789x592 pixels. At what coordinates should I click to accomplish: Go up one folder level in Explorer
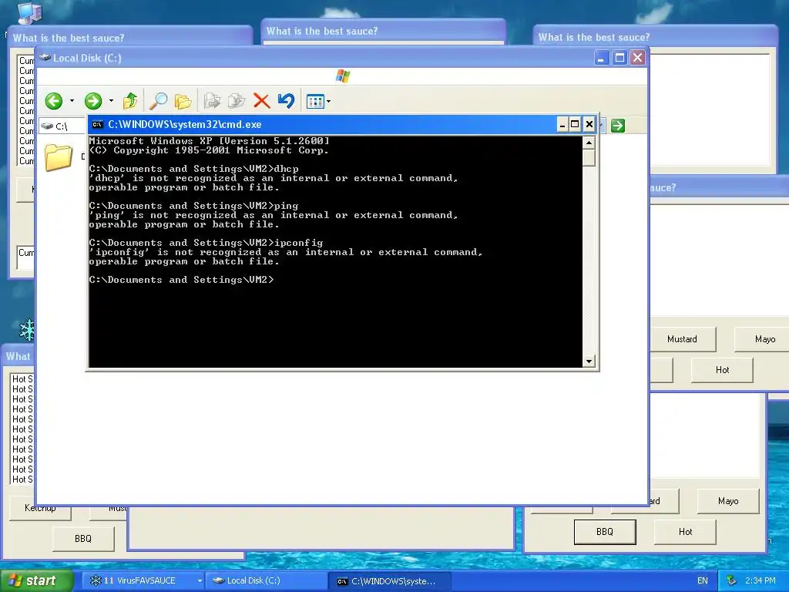[x=130, y=101]
